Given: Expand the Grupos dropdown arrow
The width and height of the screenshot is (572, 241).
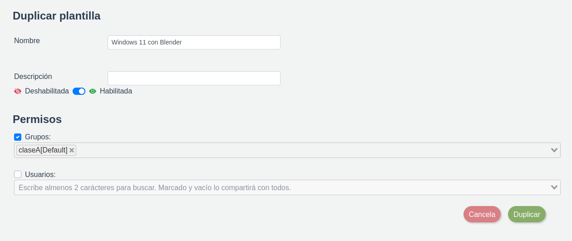Looking at the screenshot, I should (554, 150).
